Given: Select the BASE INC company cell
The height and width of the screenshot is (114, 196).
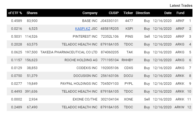Looking at the screenshot, I should point(90,21).
